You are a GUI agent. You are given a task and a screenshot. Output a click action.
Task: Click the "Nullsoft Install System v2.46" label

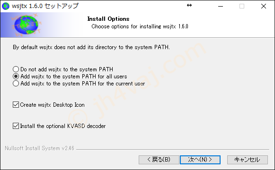pyautogui.click(x=39, y=148)
